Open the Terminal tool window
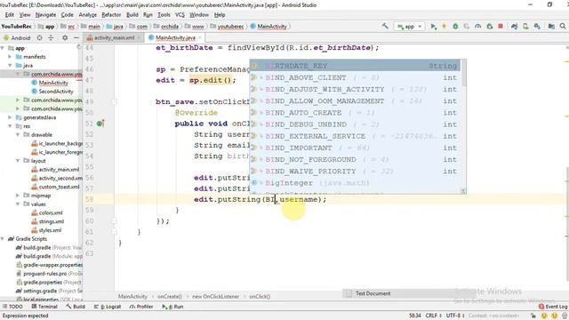Viewport: 569px width, 320px height. (44, 307)
